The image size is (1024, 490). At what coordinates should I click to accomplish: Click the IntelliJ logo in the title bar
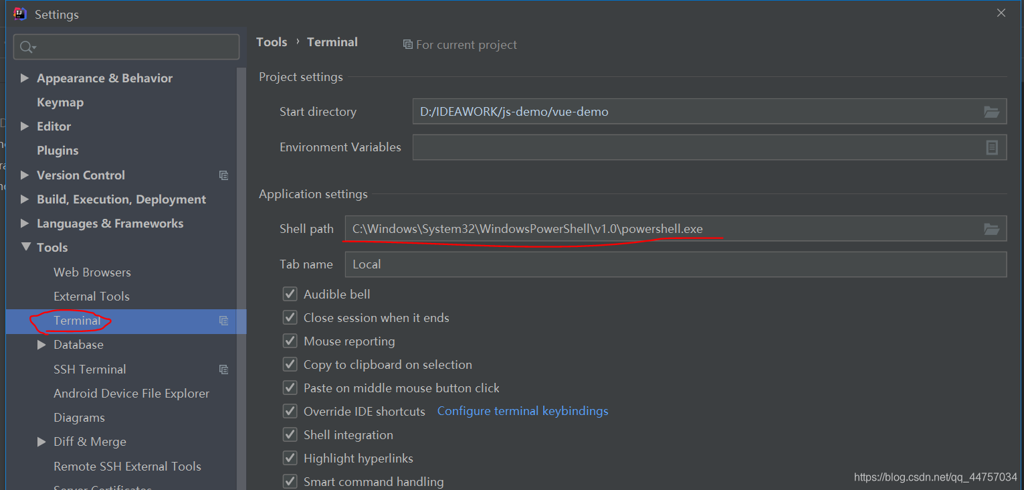point(20,14)
